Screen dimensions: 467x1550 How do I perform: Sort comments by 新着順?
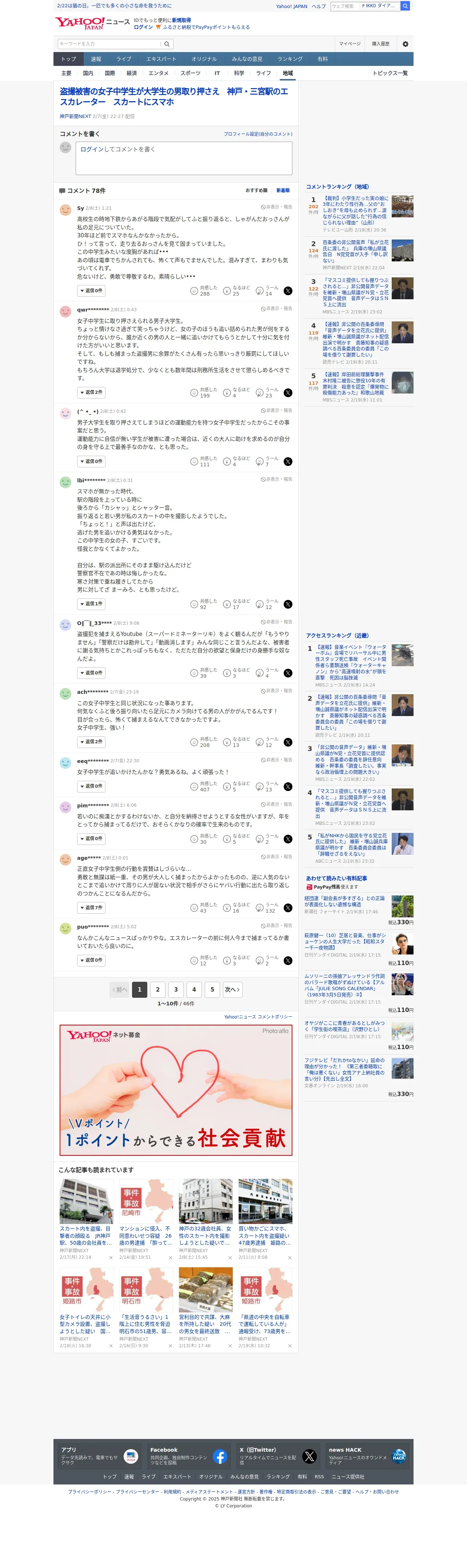click(x=283, y=191)
